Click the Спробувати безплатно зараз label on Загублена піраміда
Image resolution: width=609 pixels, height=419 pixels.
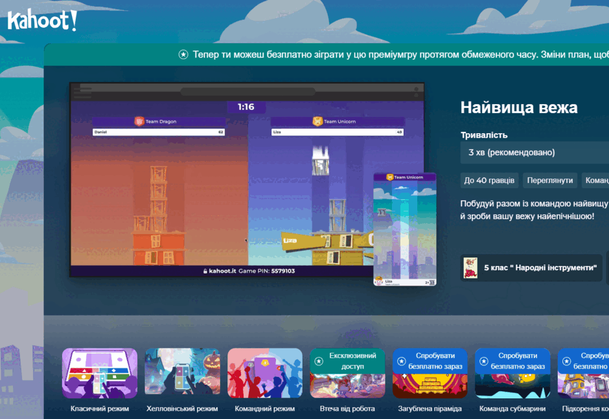point(435,361)
